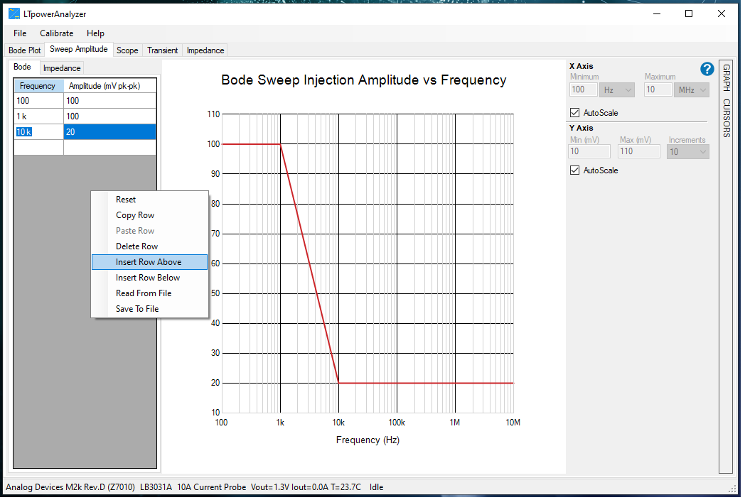This screenshot has height=500, width=745.
Task: Open the Calibrate menu
Action: (56, 33)
